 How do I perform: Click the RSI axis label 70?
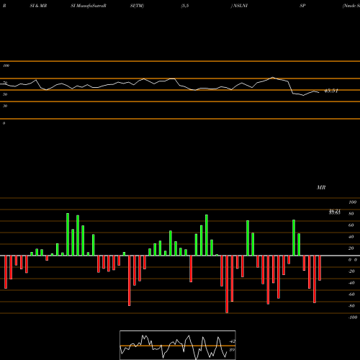[x=5, y=83]
